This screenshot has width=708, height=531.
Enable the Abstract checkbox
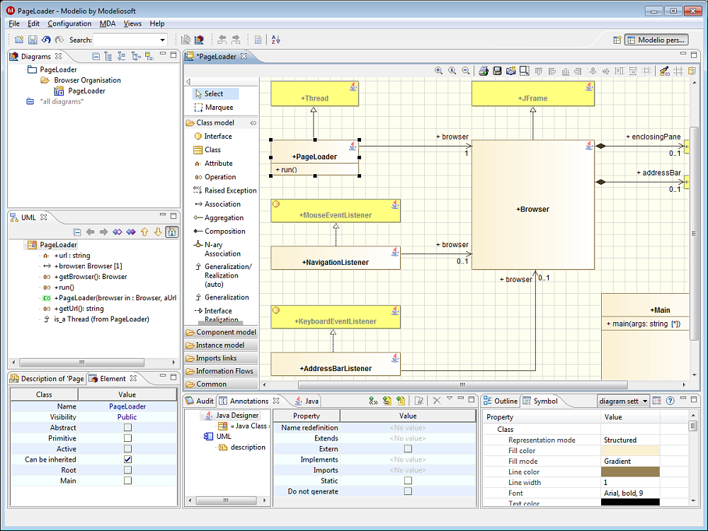(128, 428)
